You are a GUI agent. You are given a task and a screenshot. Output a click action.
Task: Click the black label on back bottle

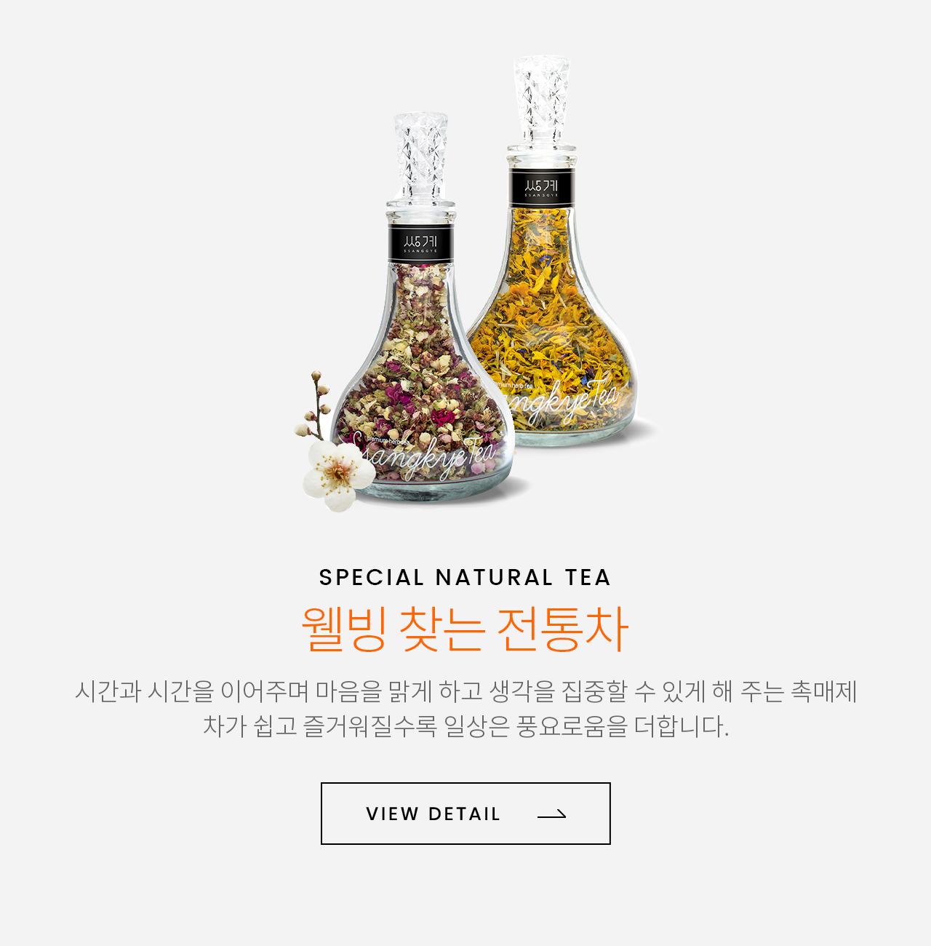[x=542, y=188]
